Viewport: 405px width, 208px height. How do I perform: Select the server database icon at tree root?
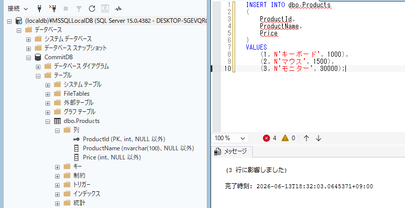(19, 21)
